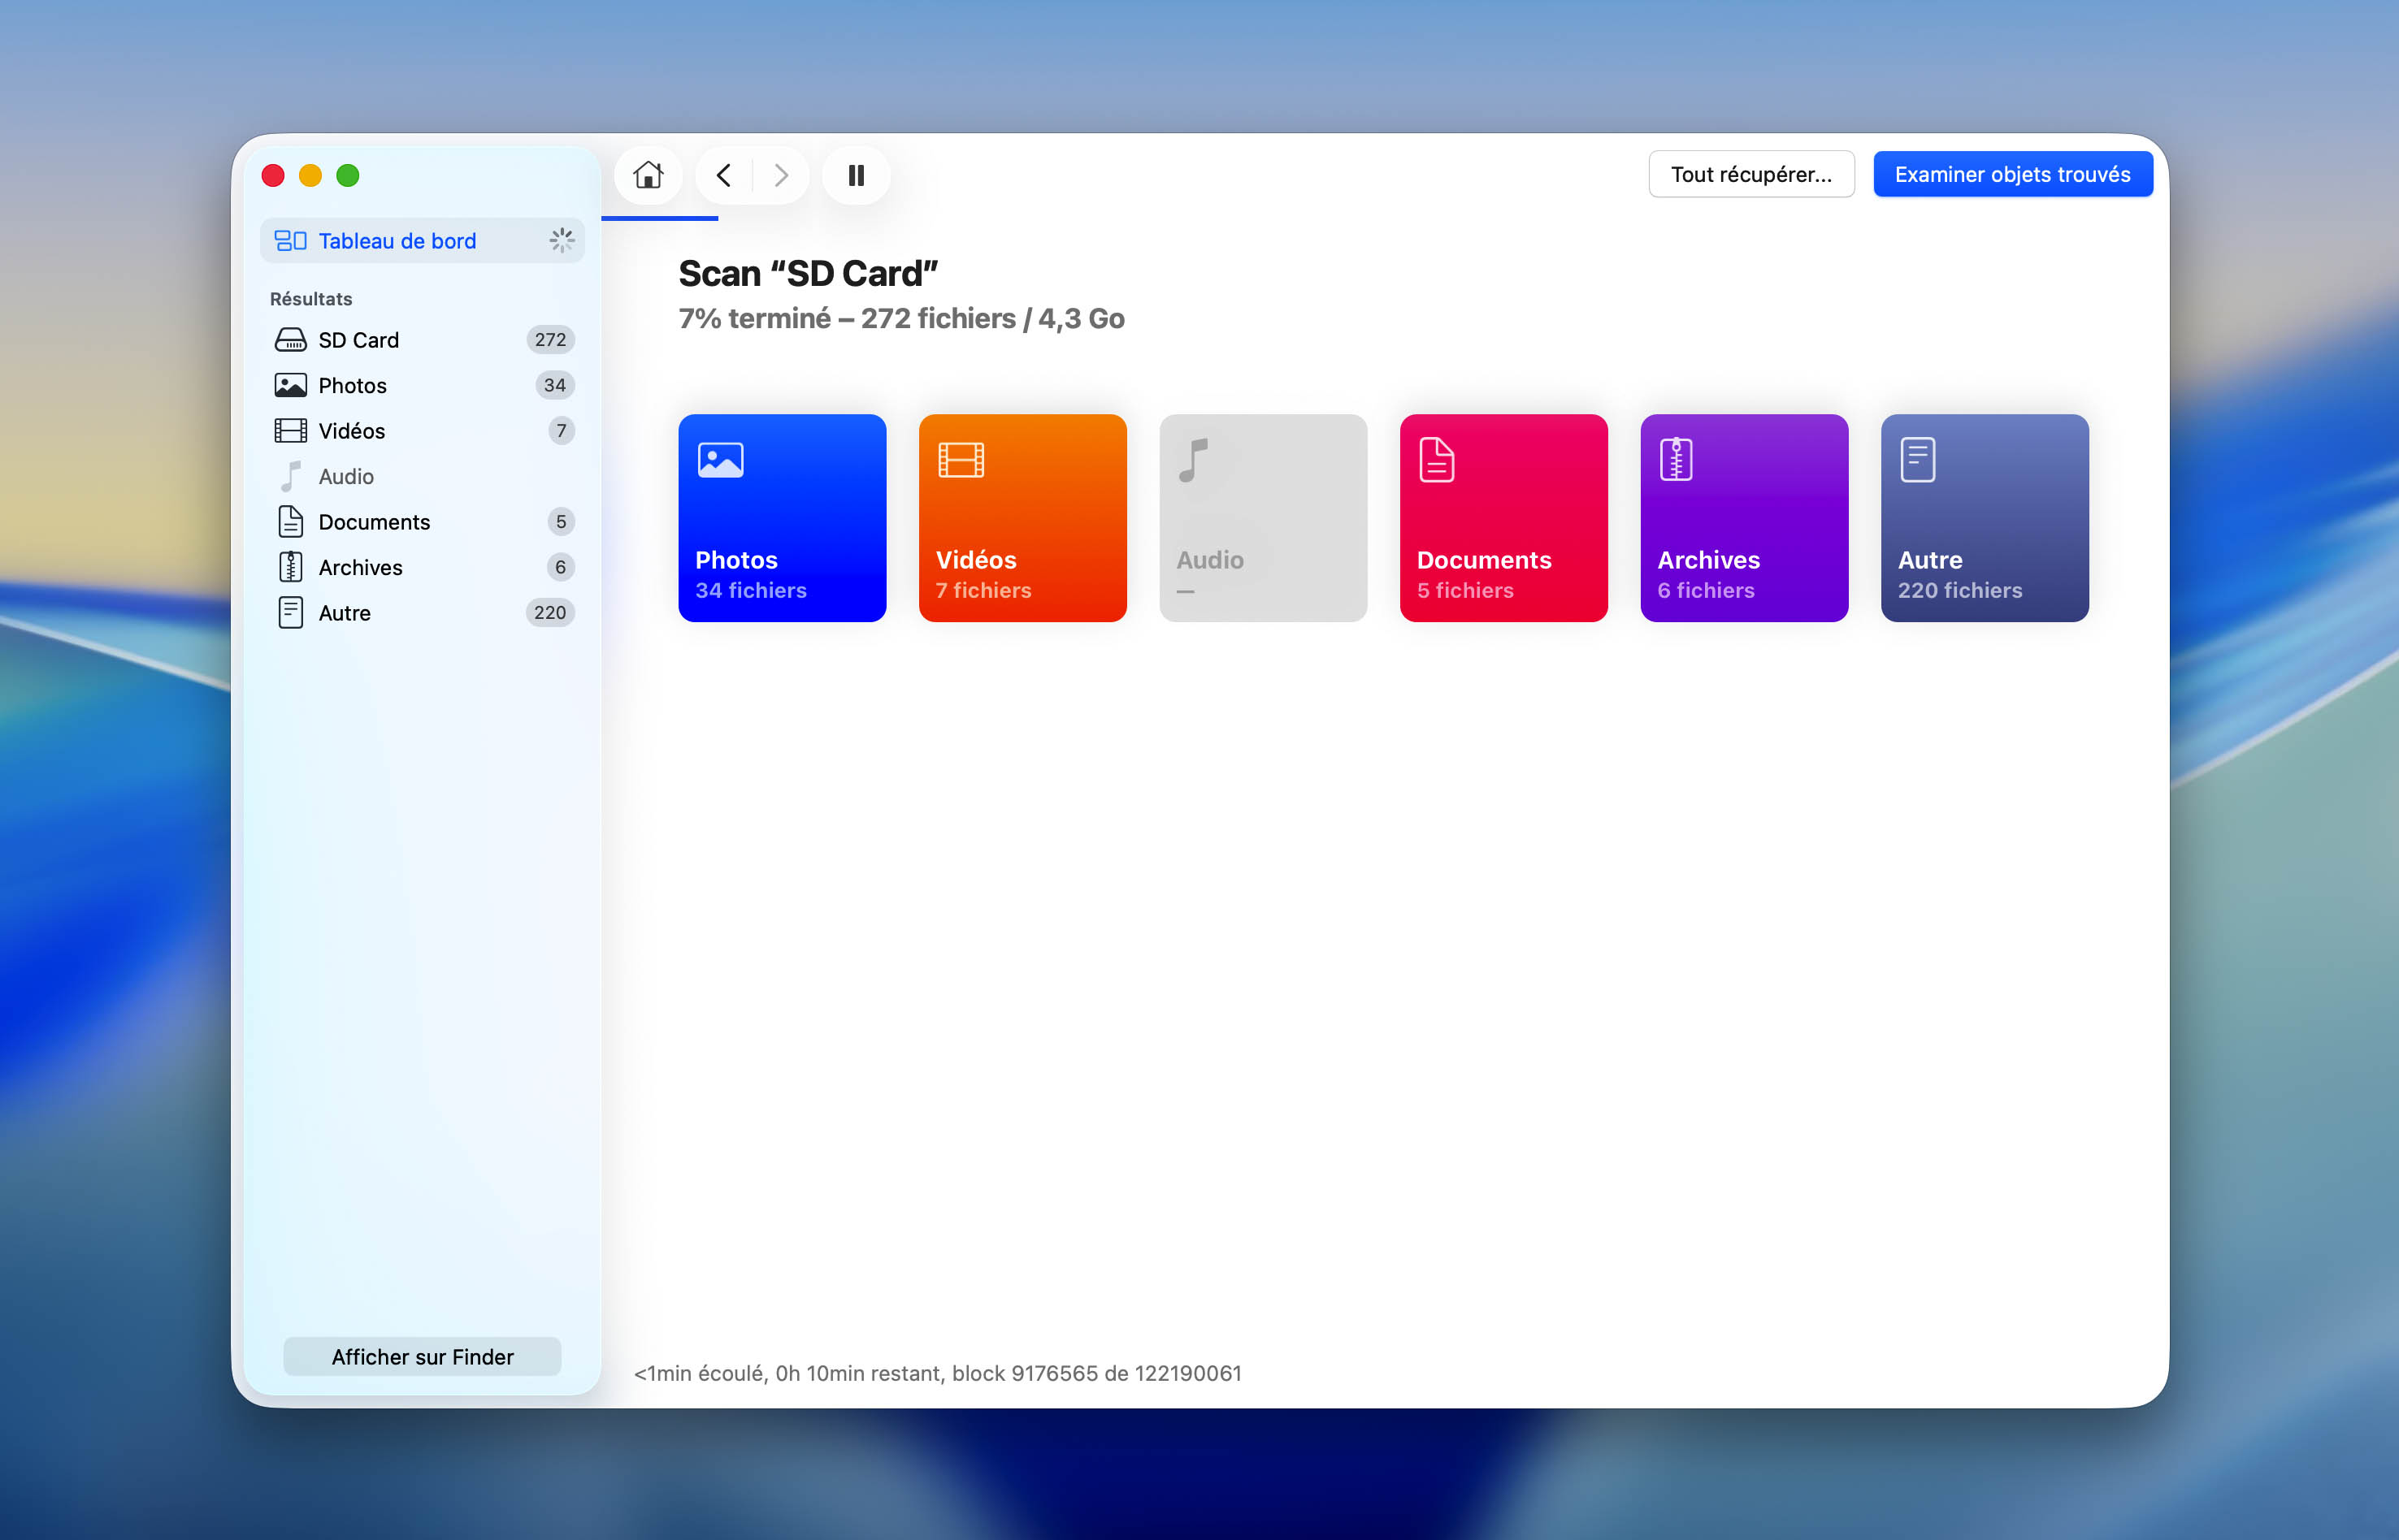Click the 7% terminé status line

pyautogui.click(x=901, y=318)
